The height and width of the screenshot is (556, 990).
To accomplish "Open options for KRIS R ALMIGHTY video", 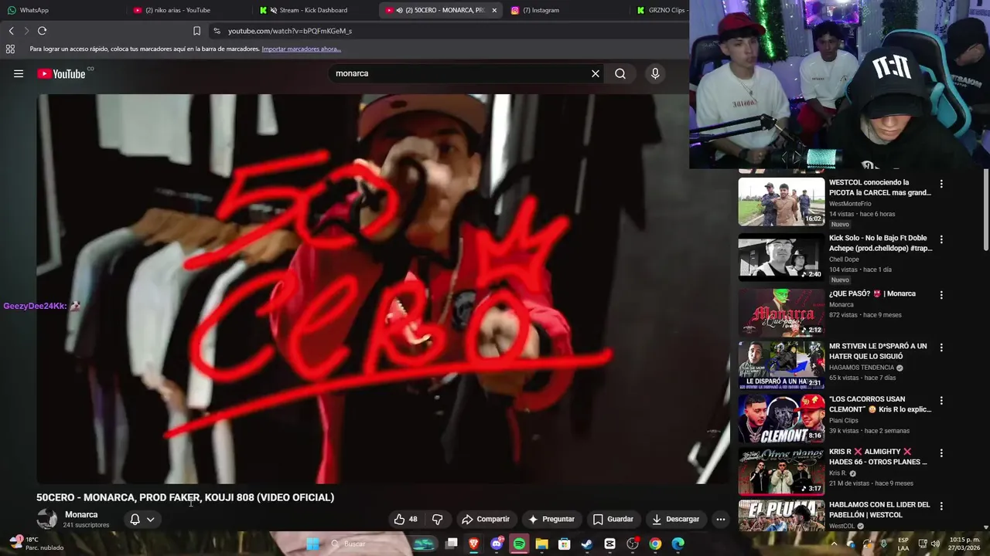I will 941,453.
